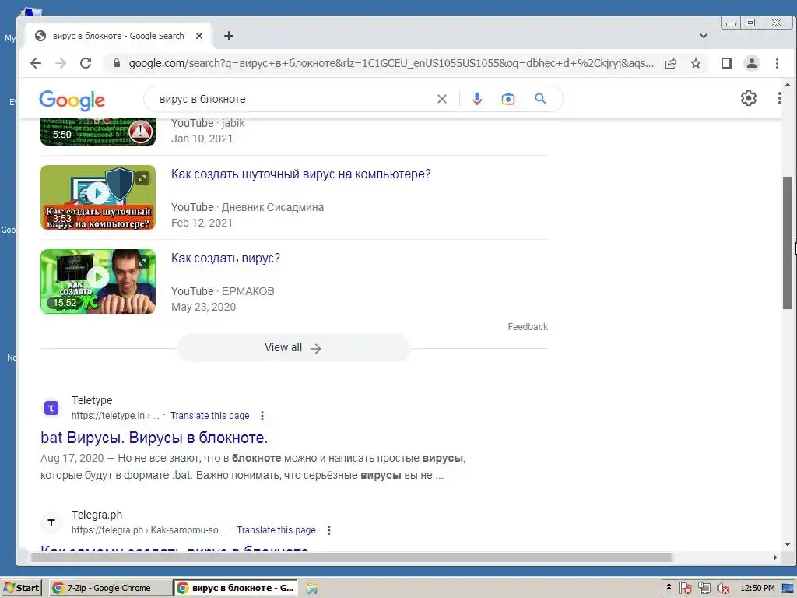Open the Chrome side panel
Viewport: 797px width, 598px height.
click(x=727, y=63)
